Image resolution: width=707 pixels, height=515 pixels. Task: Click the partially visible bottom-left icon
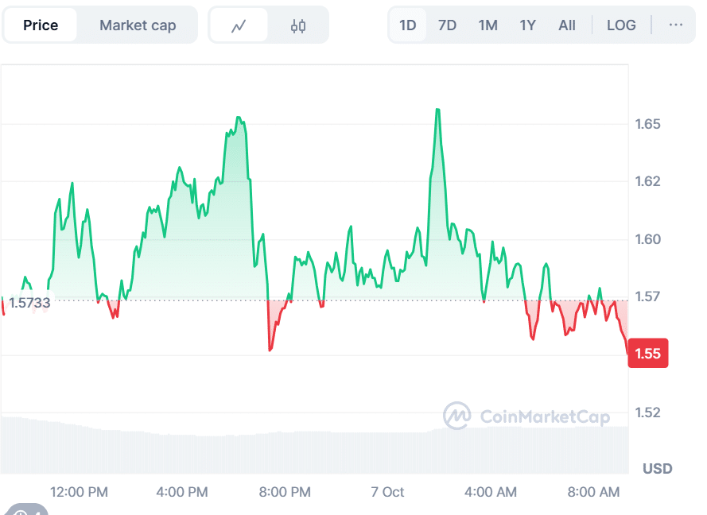coord(24,509)
